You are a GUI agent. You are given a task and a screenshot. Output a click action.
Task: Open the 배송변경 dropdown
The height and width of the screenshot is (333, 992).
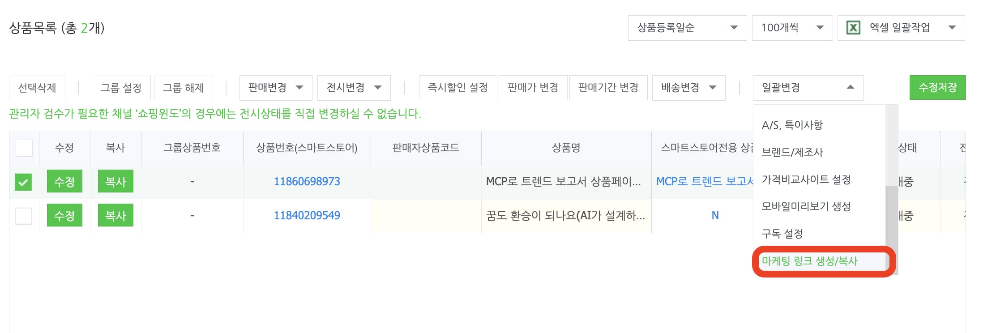click(688, 88)
